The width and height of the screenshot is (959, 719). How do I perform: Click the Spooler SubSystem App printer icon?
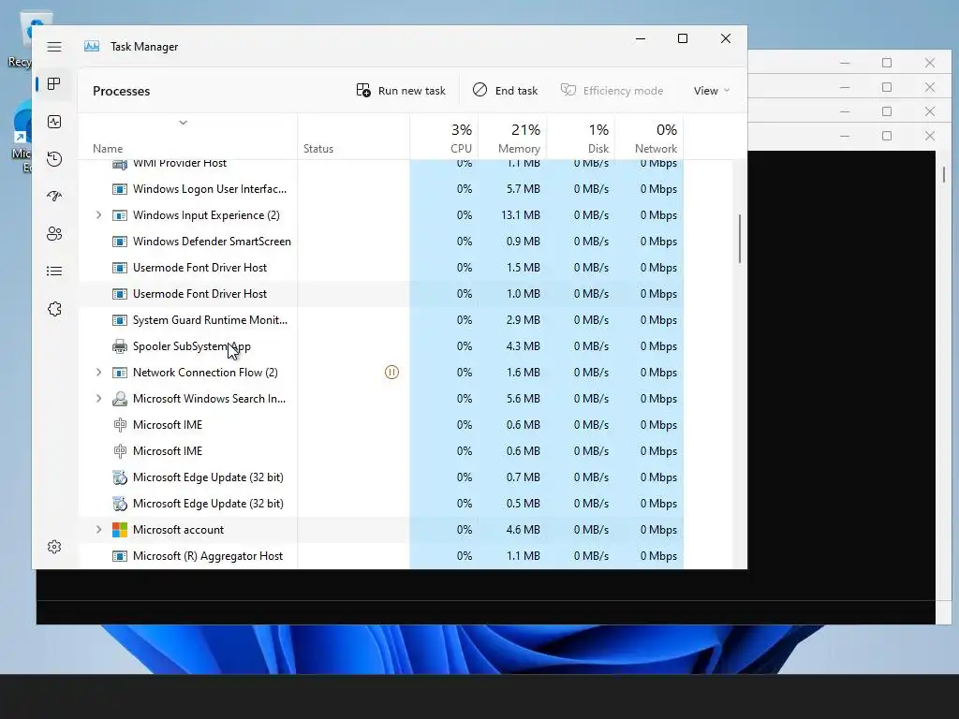point(120,346)
